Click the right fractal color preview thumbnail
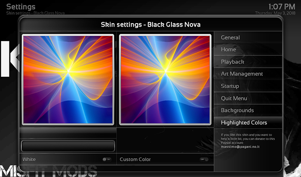Viewport: 301px width, 177px height. coord(165,80)
